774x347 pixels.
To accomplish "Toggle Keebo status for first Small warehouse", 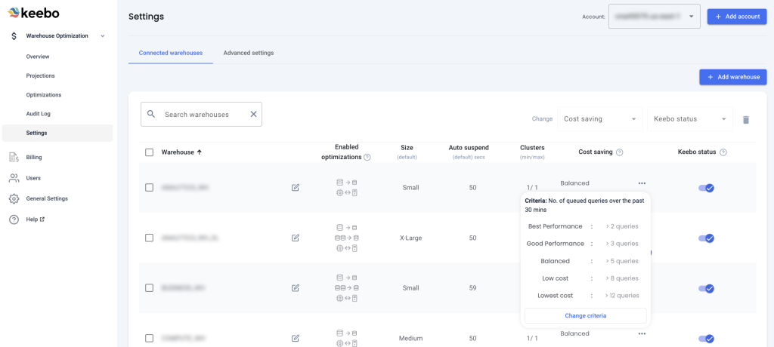I will 707,188.
